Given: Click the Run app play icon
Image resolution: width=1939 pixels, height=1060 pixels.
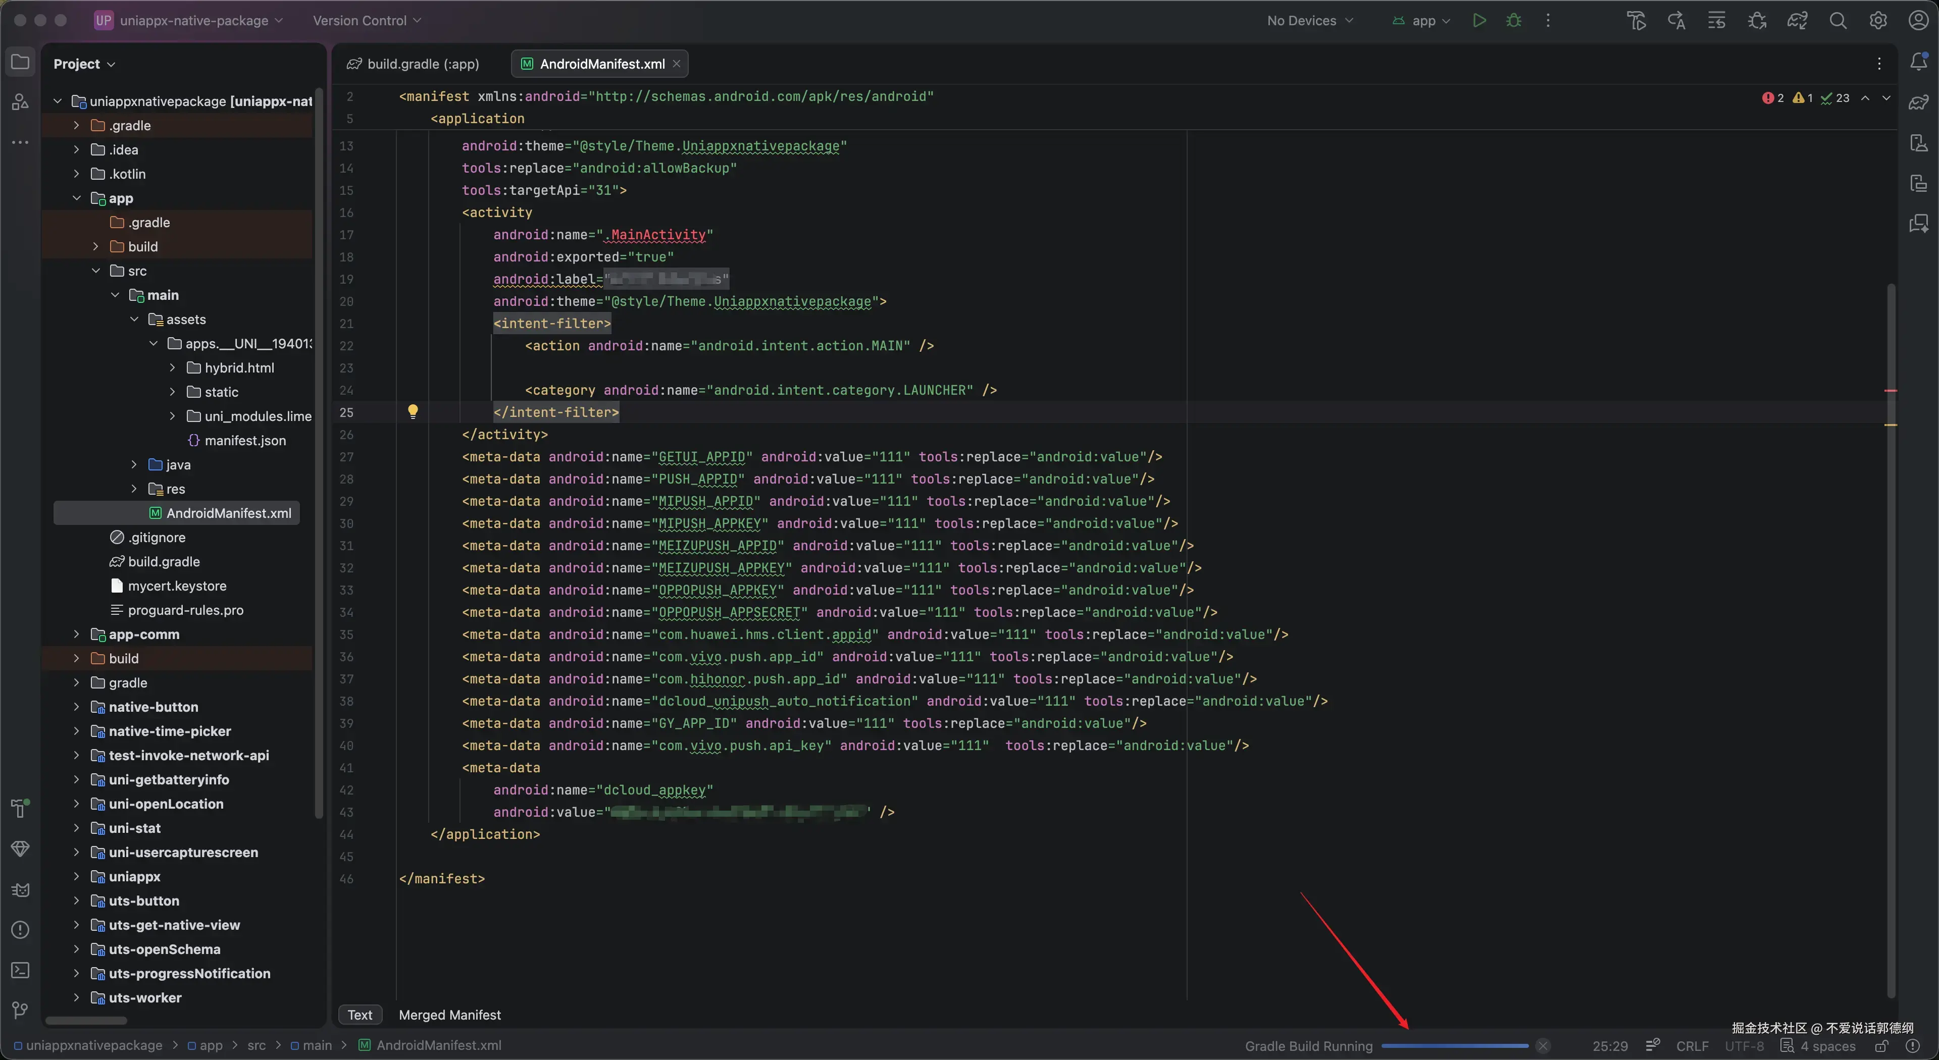Looking at the screenshot, I should 1479,20.
